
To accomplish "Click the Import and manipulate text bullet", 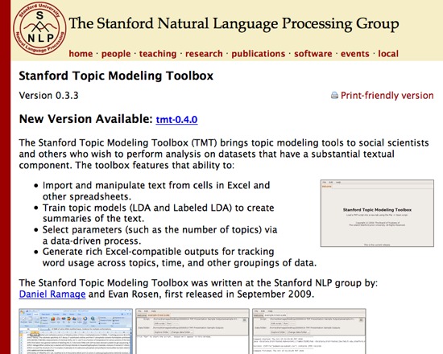I will (156, 191).
